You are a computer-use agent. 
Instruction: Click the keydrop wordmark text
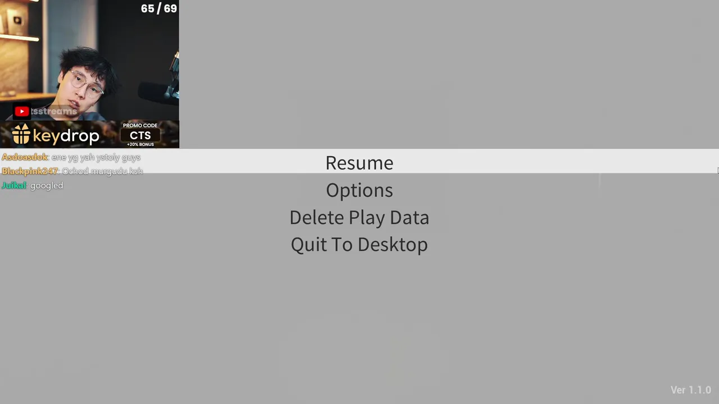point(66,136)
